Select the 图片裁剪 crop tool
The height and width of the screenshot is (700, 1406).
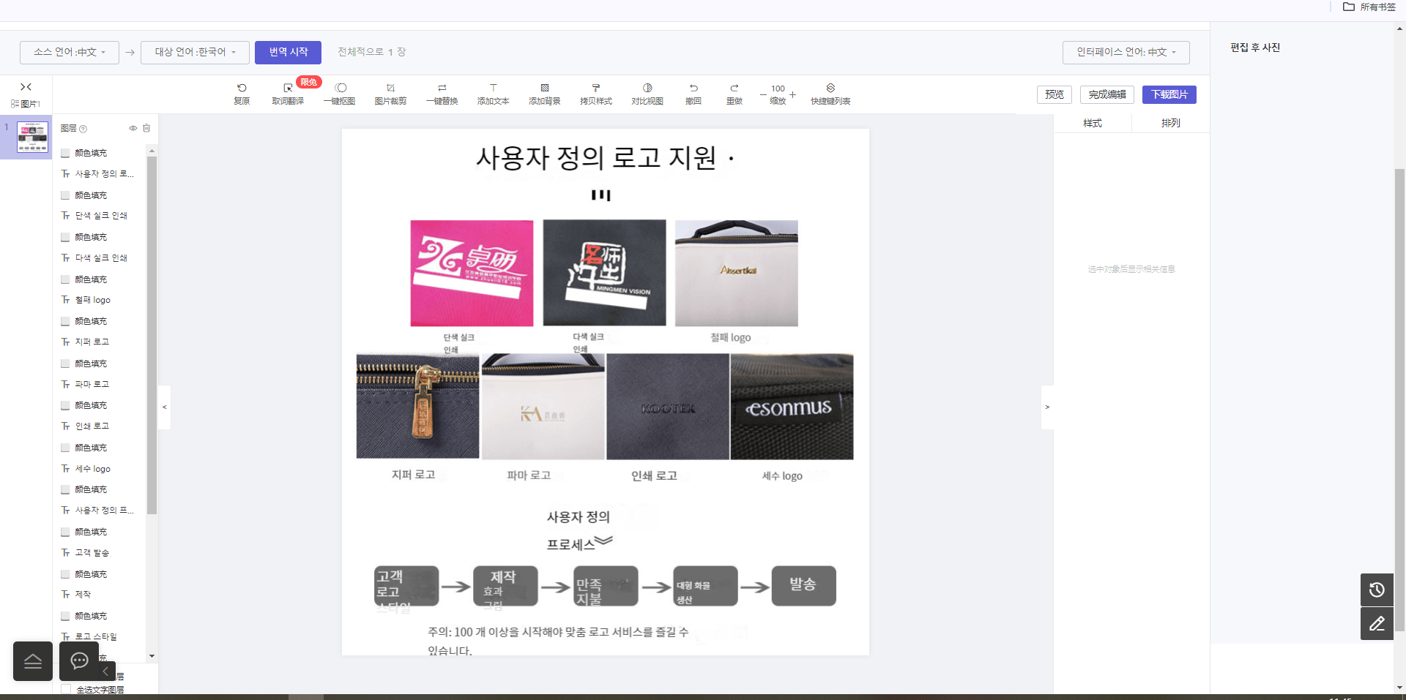tap(390, 94)
